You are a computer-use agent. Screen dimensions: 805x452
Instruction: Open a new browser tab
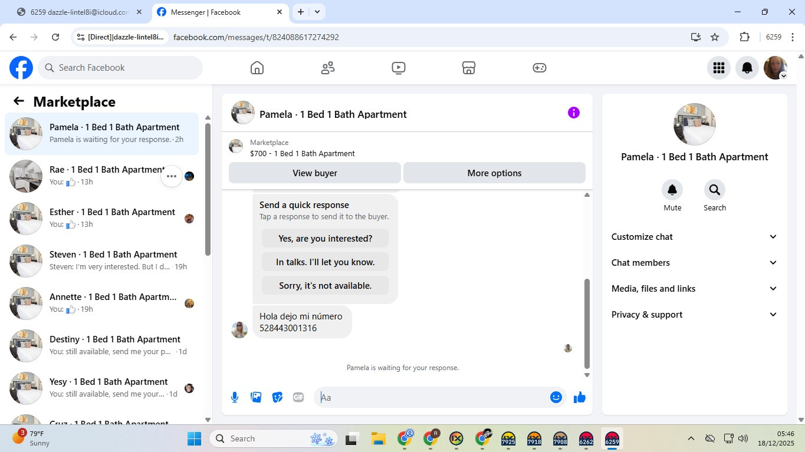300,12
